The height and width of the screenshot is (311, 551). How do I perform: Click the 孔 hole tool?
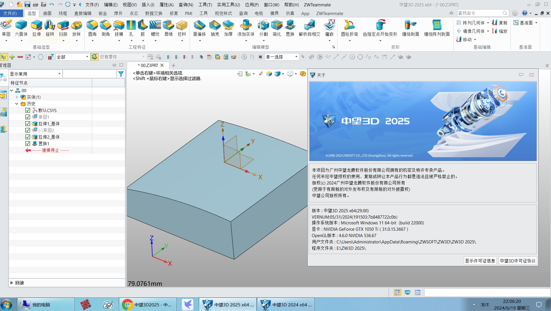click(x=131, y=28)
